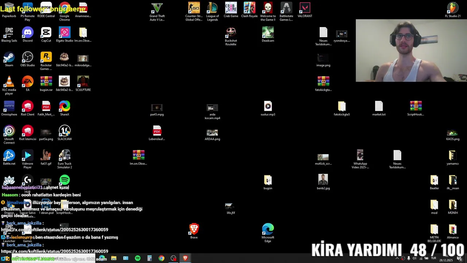This screenshot has height=263, width=467.
Task: Open the 28.12.2025 taskbar date
Action: point(446,260)
